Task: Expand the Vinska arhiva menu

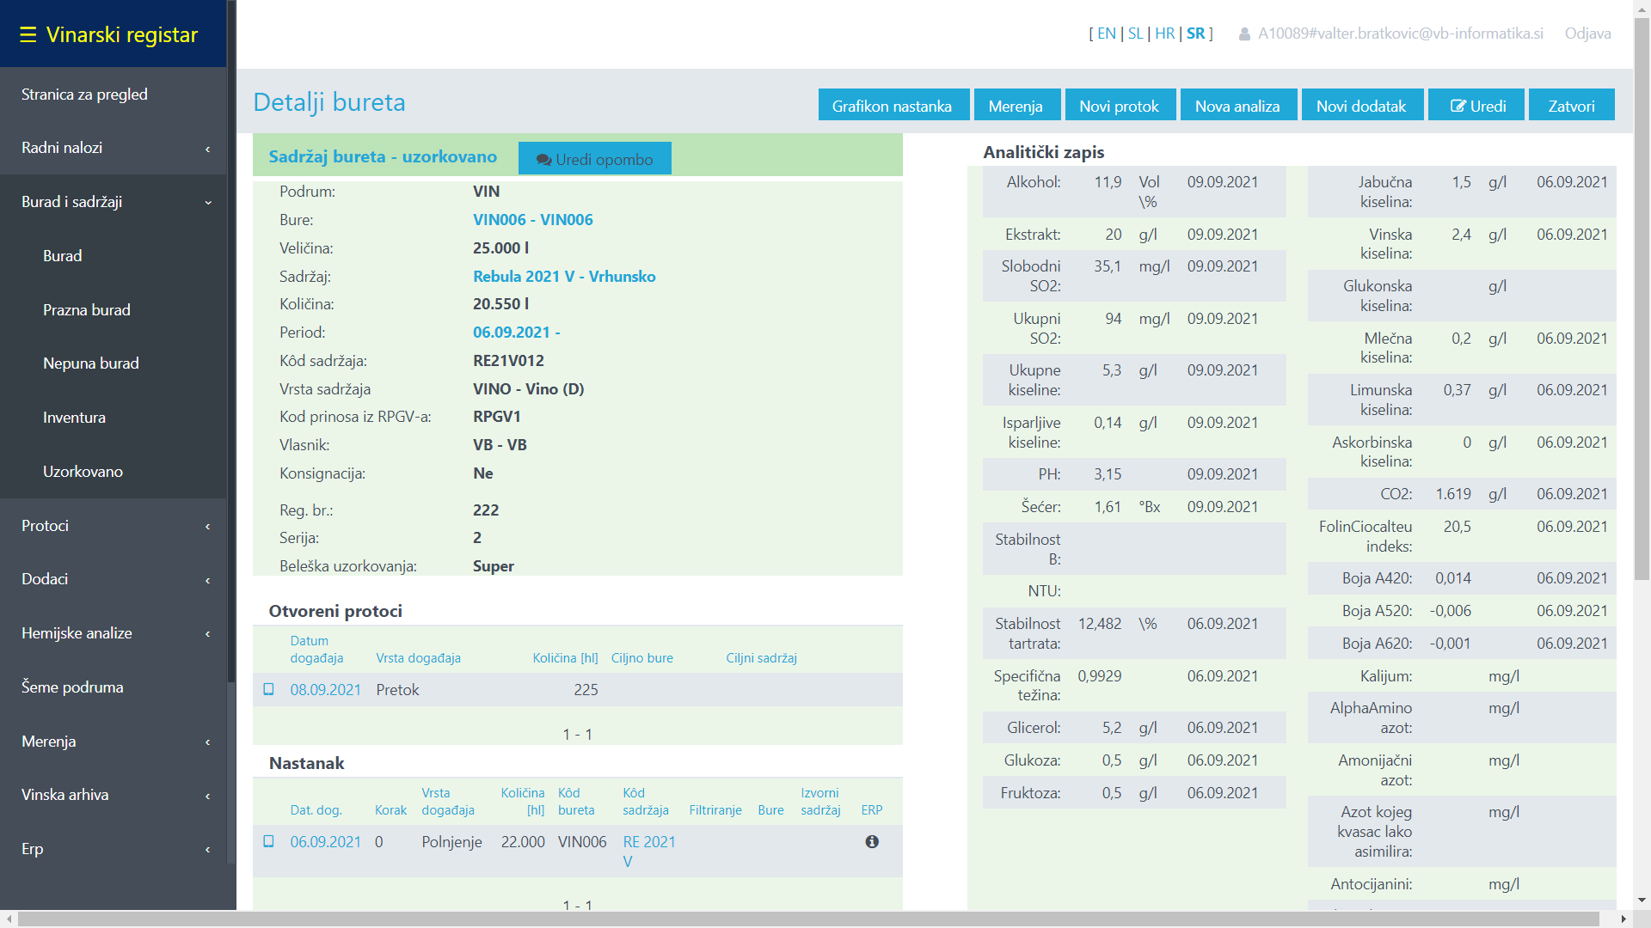Action: [x=114, y=795]
